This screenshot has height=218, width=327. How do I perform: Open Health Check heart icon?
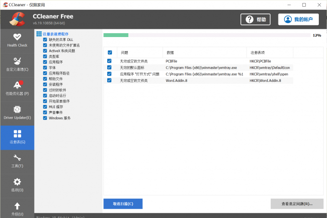click(17, 37)
